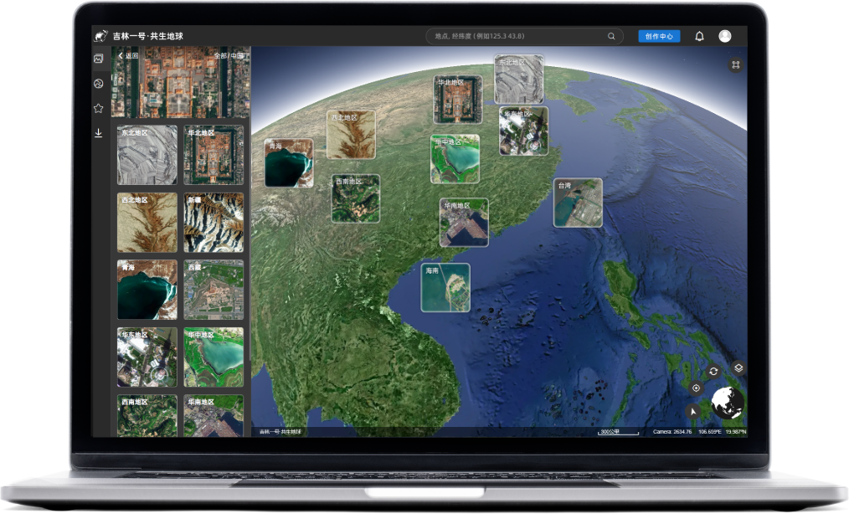Image resolution: width=849 pixels, height=514 pixels.
Task: Click the 全部/中国 breadcrumb
Action: click(x=229, y=55)
